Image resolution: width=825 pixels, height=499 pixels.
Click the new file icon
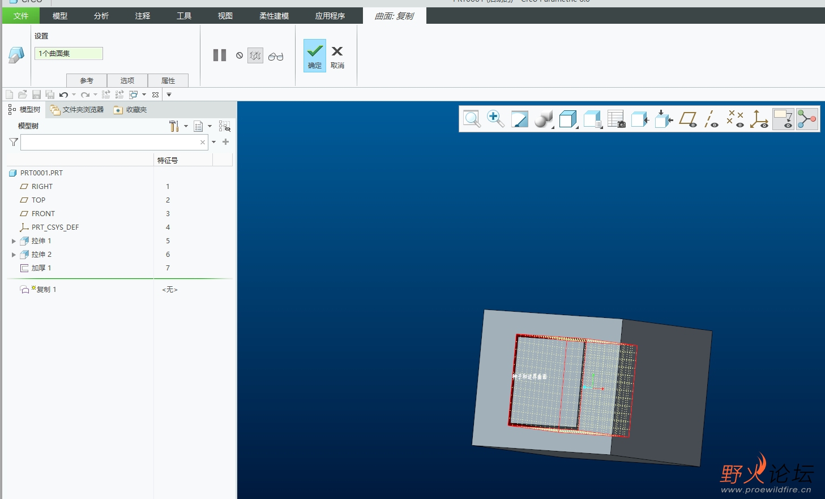(x=9, y=94)
